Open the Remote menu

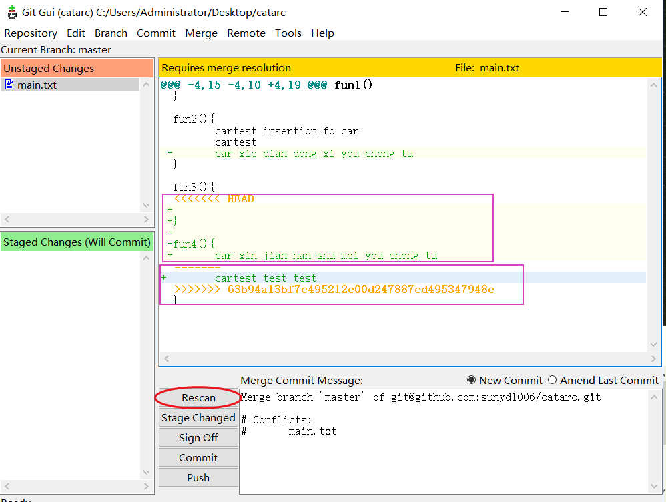coord(246,33)
